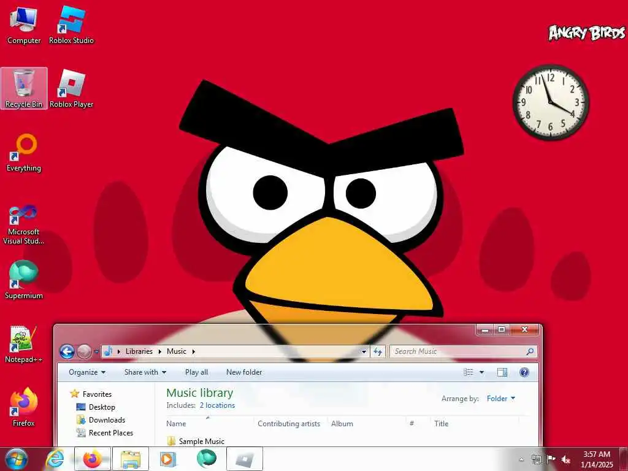The image size is (628, 471).
Task: Select the Firefox desktop shortcut
Action: 24,407
